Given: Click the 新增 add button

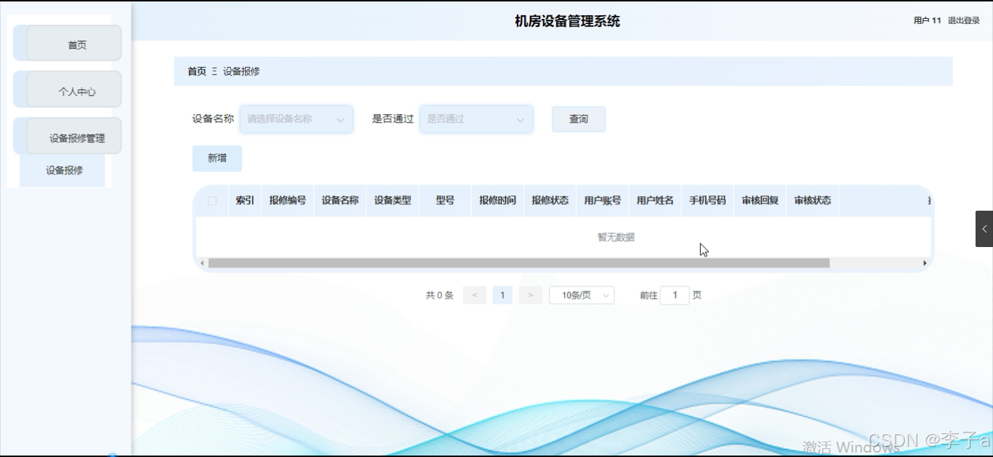Looking at the screenshot, I should [x=217, y=158].
